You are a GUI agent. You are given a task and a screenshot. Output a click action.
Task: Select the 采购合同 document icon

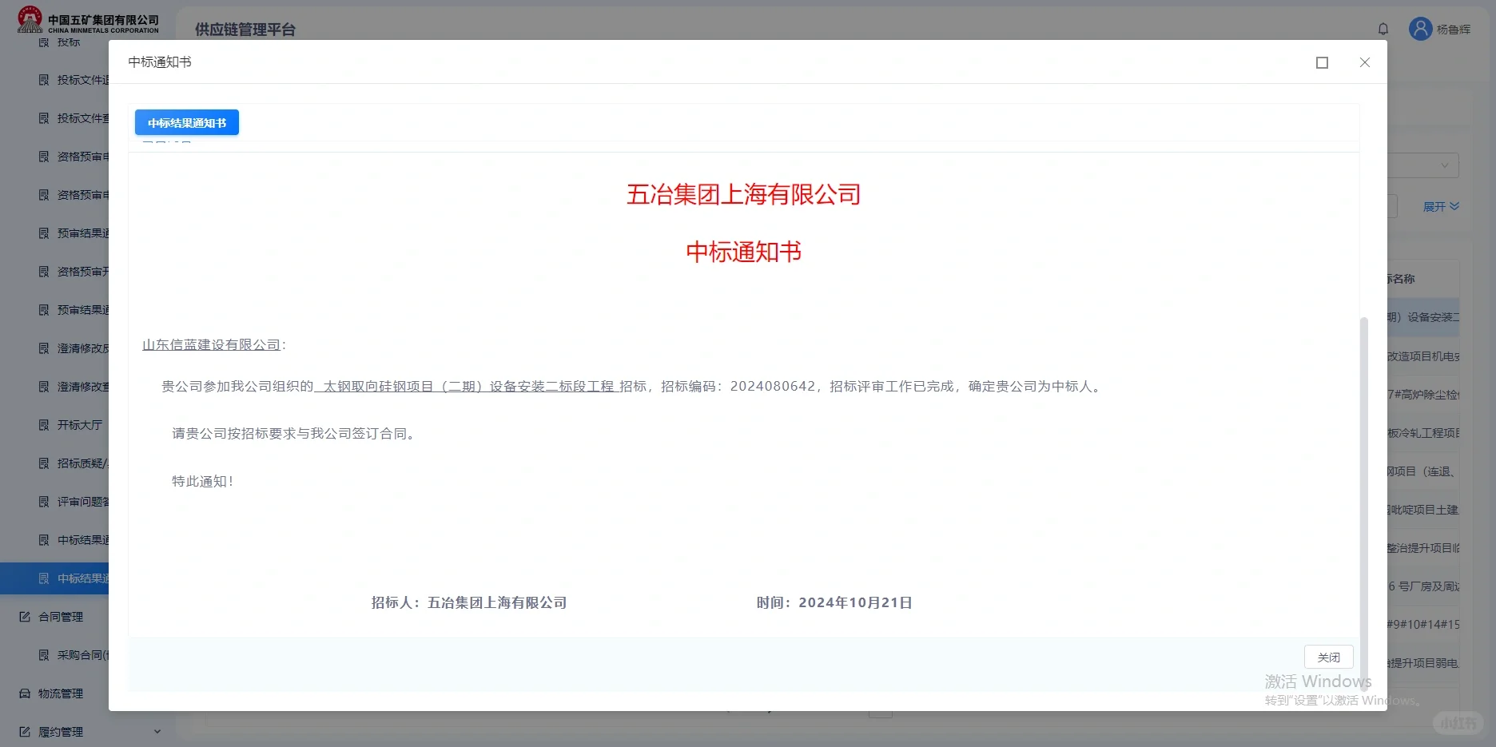44,654
